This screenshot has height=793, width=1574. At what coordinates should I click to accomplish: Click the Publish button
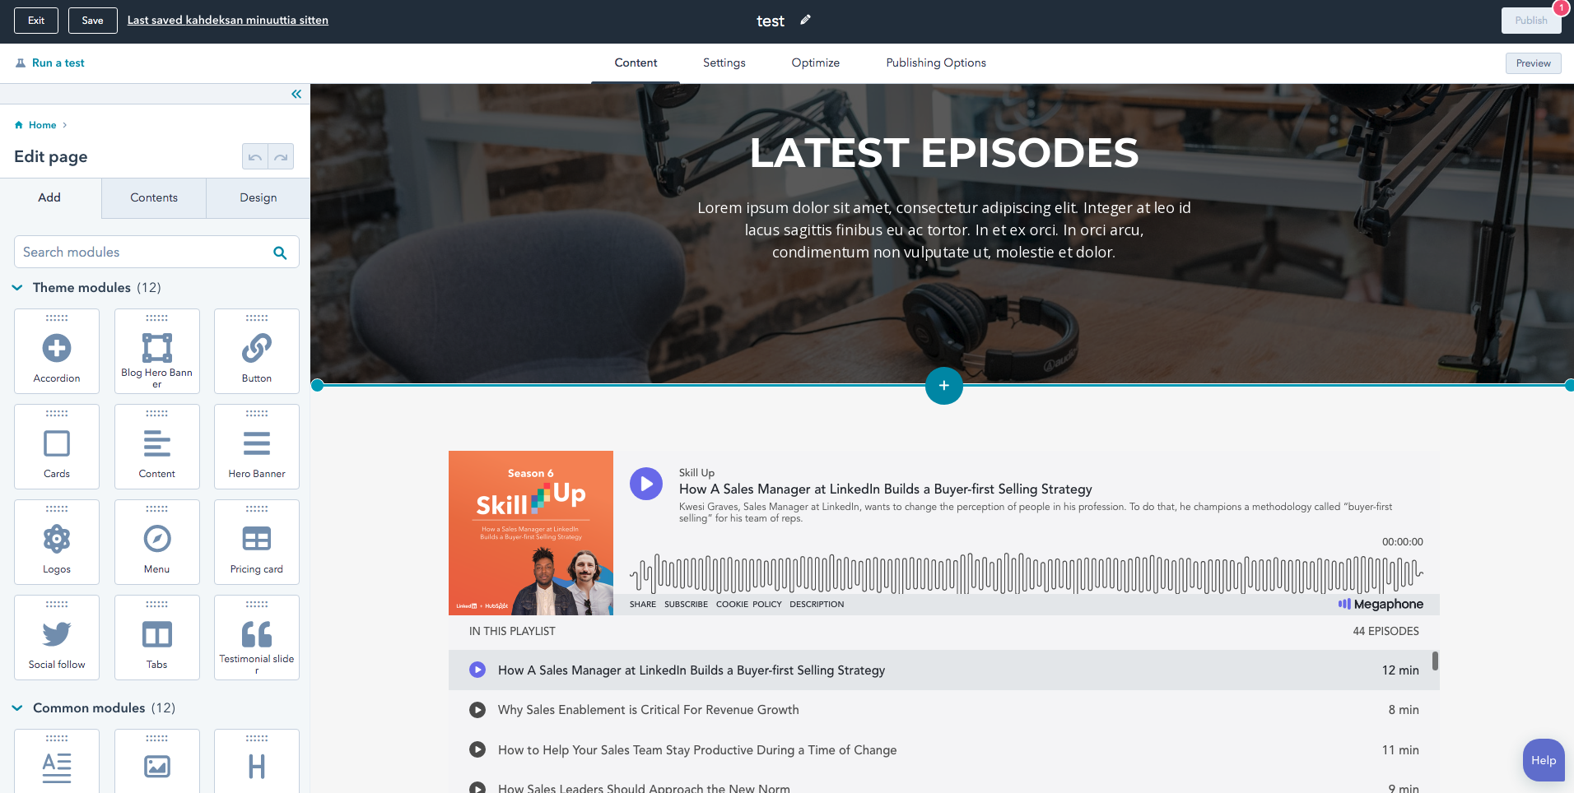[x=1531, y=21]
